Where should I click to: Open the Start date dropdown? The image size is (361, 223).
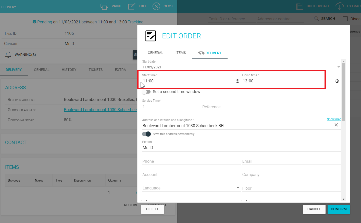pyautogui.click(x=339, y=67)
